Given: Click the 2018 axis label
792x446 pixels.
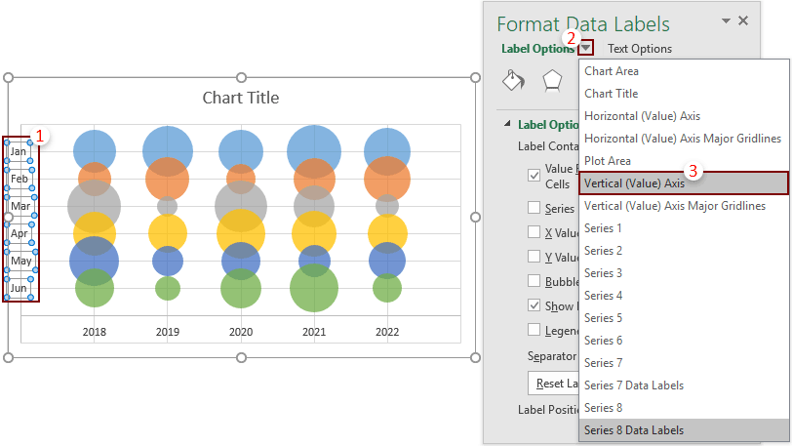Looking at the screenshot, I should click(x=95, y=332).
